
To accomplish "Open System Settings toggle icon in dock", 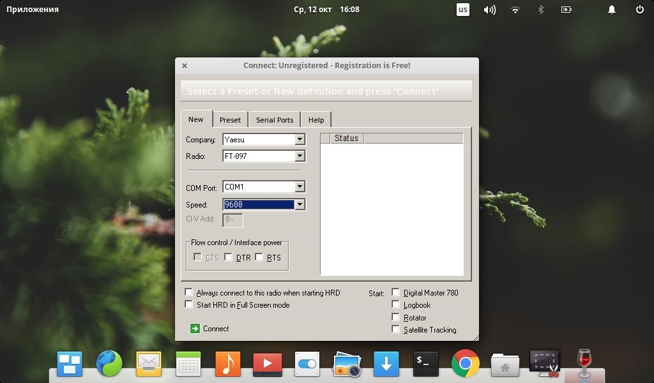I will (x=307, y=364).
